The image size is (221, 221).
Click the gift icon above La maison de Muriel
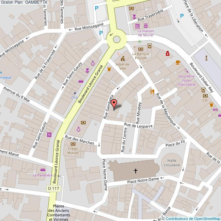point(146,26)
